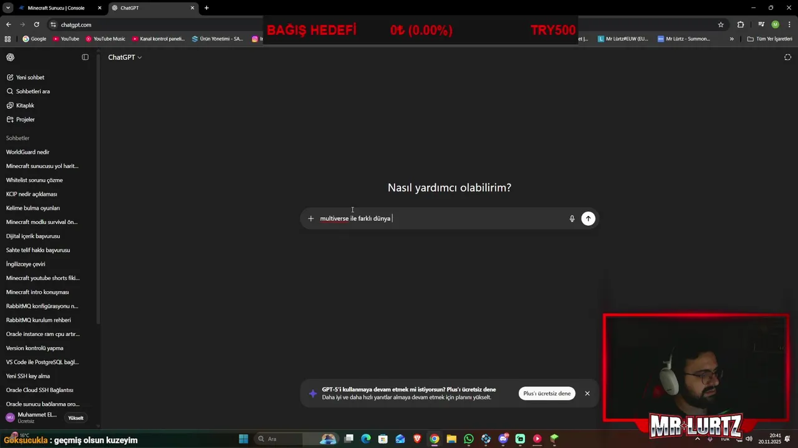Toggle temporary chat icon at top right
This screenshot has width=798, height=448.
787,57
